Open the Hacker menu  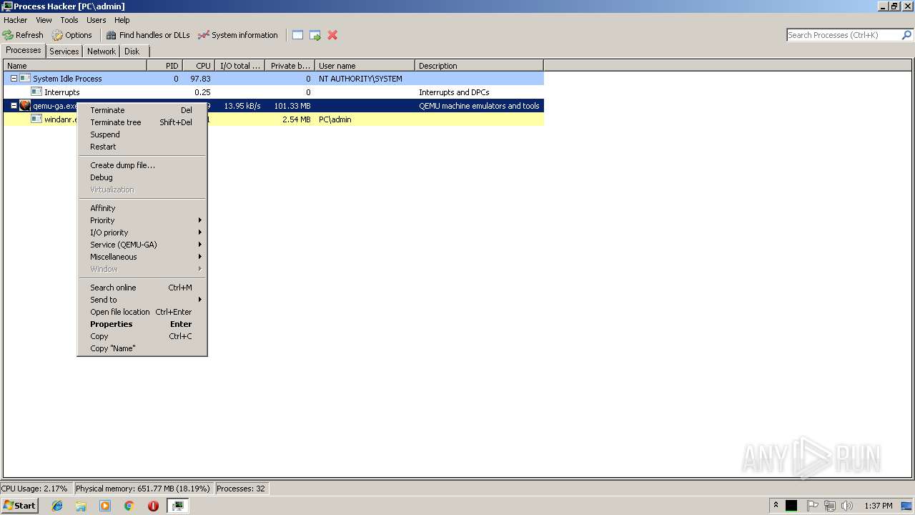pyautogui.click(x=15, y=20)
